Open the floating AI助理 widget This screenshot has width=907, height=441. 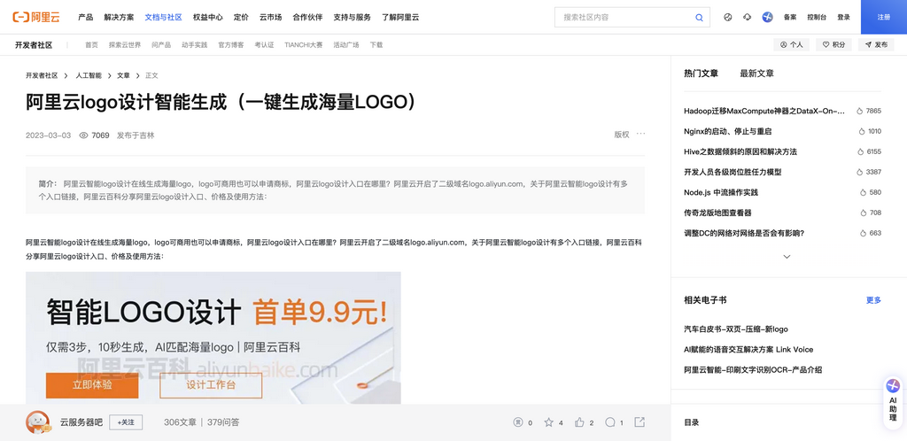point(893,402)
